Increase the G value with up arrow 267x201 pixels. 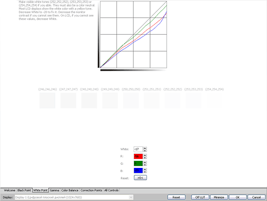tap(144, 162)
